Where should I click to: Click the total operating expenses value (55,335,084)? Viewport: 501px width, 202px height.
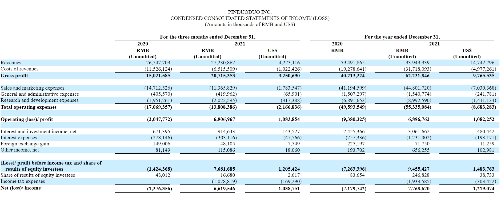click(418, 107)
